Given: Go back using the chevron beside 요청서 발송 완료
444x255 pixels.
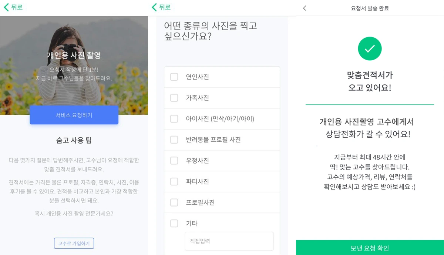Looking at the screenshot, I should [x=305, y=8].
